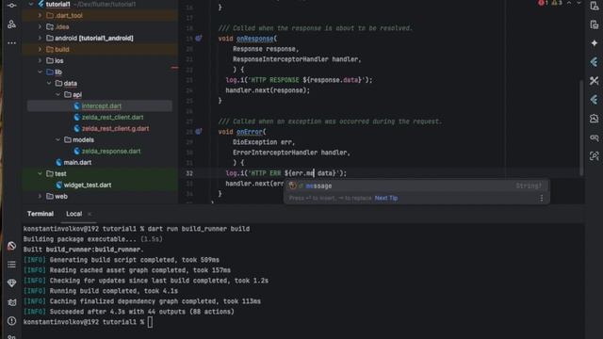
Task: Open the crossed tools icon in the right bar
Action: point(595,81)
